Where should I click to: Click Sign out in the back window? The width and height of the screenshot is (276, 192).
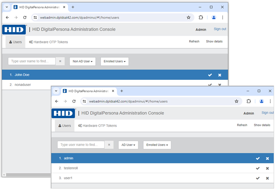(x=220, y=29)
